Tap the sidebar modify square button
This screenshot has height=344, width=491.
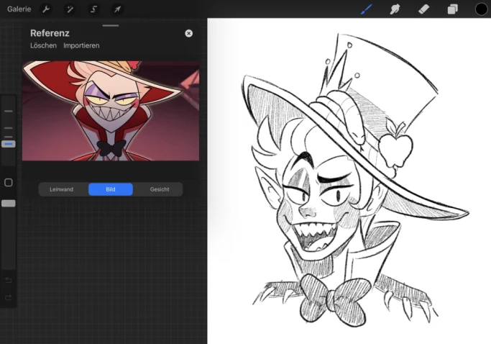point(9,183)
